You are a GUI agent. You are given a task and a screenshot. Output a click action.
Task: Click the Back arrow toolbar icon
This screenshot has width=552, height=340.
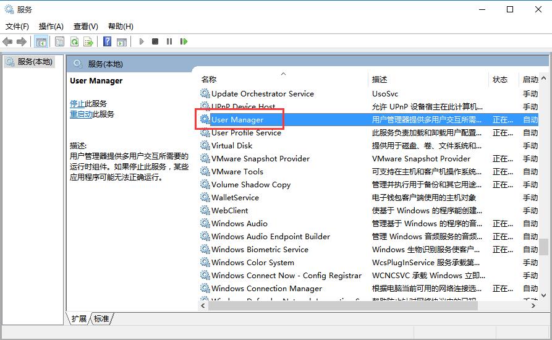(7, 42)
